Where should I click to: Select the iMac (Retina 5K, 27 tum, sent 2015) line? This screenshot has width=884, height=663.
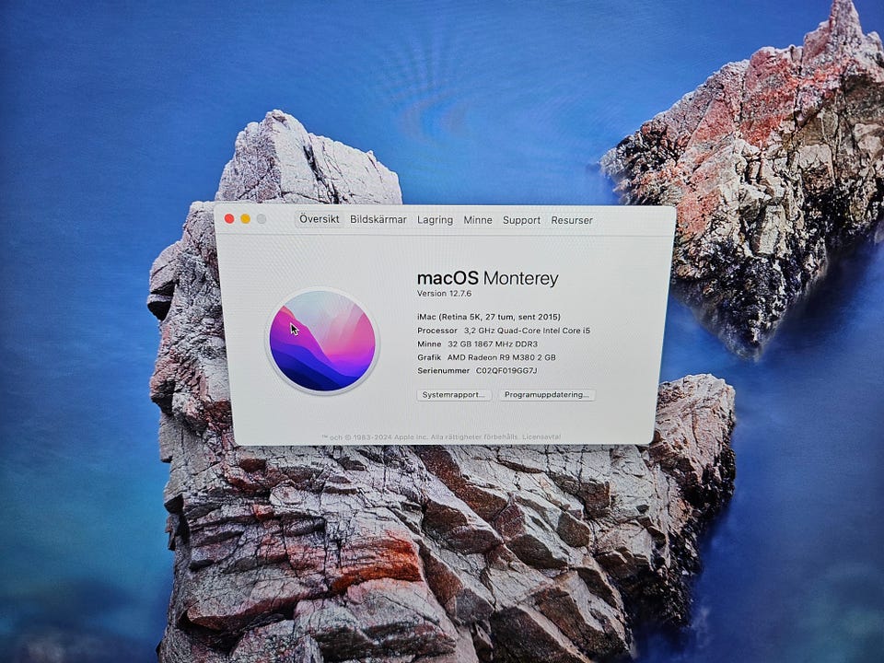[489, 317]
